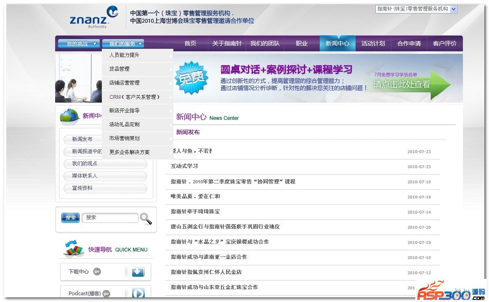
Task: Expand the 您的挑战 dropdown
Action: 79,44
